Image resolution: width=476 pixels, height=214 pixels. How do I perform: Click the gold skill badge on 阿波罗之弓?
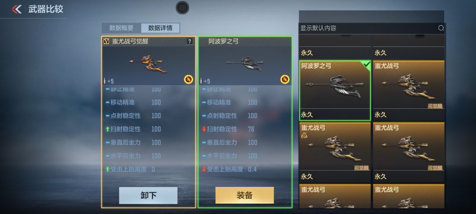click(285, 79)
